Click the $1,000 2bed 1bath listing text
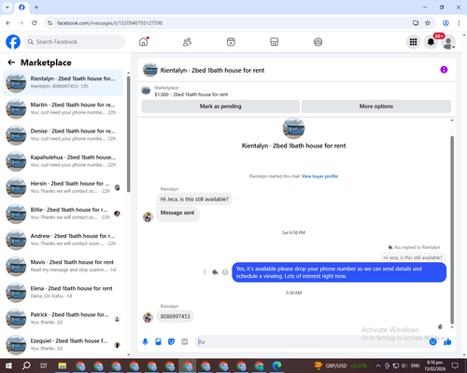Viewport: 467px width, 373px height. click(x=191, y=94)
